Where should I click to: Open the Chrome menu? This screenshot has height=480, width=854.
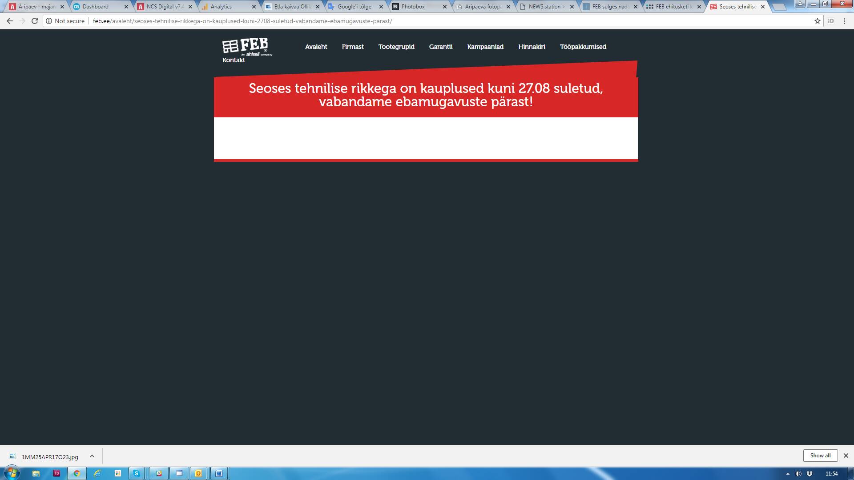click(845, 20)
